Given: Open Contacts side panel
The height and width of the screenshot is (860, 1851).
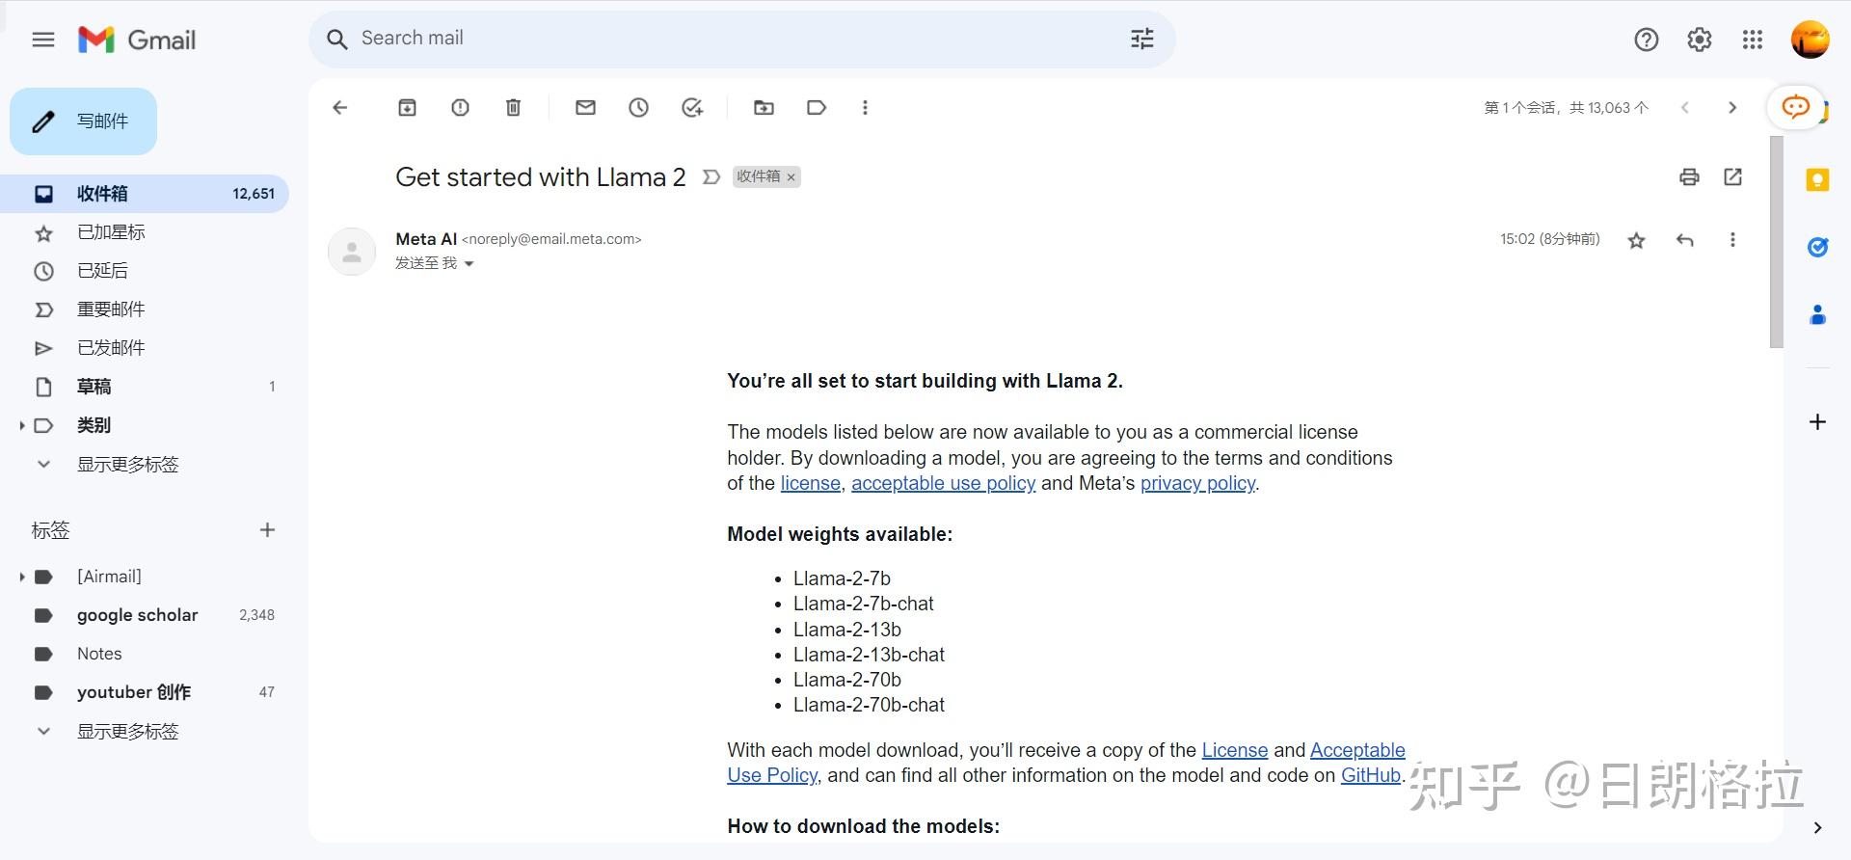Looking at the screenshot, I should [x=1817, y=314].
